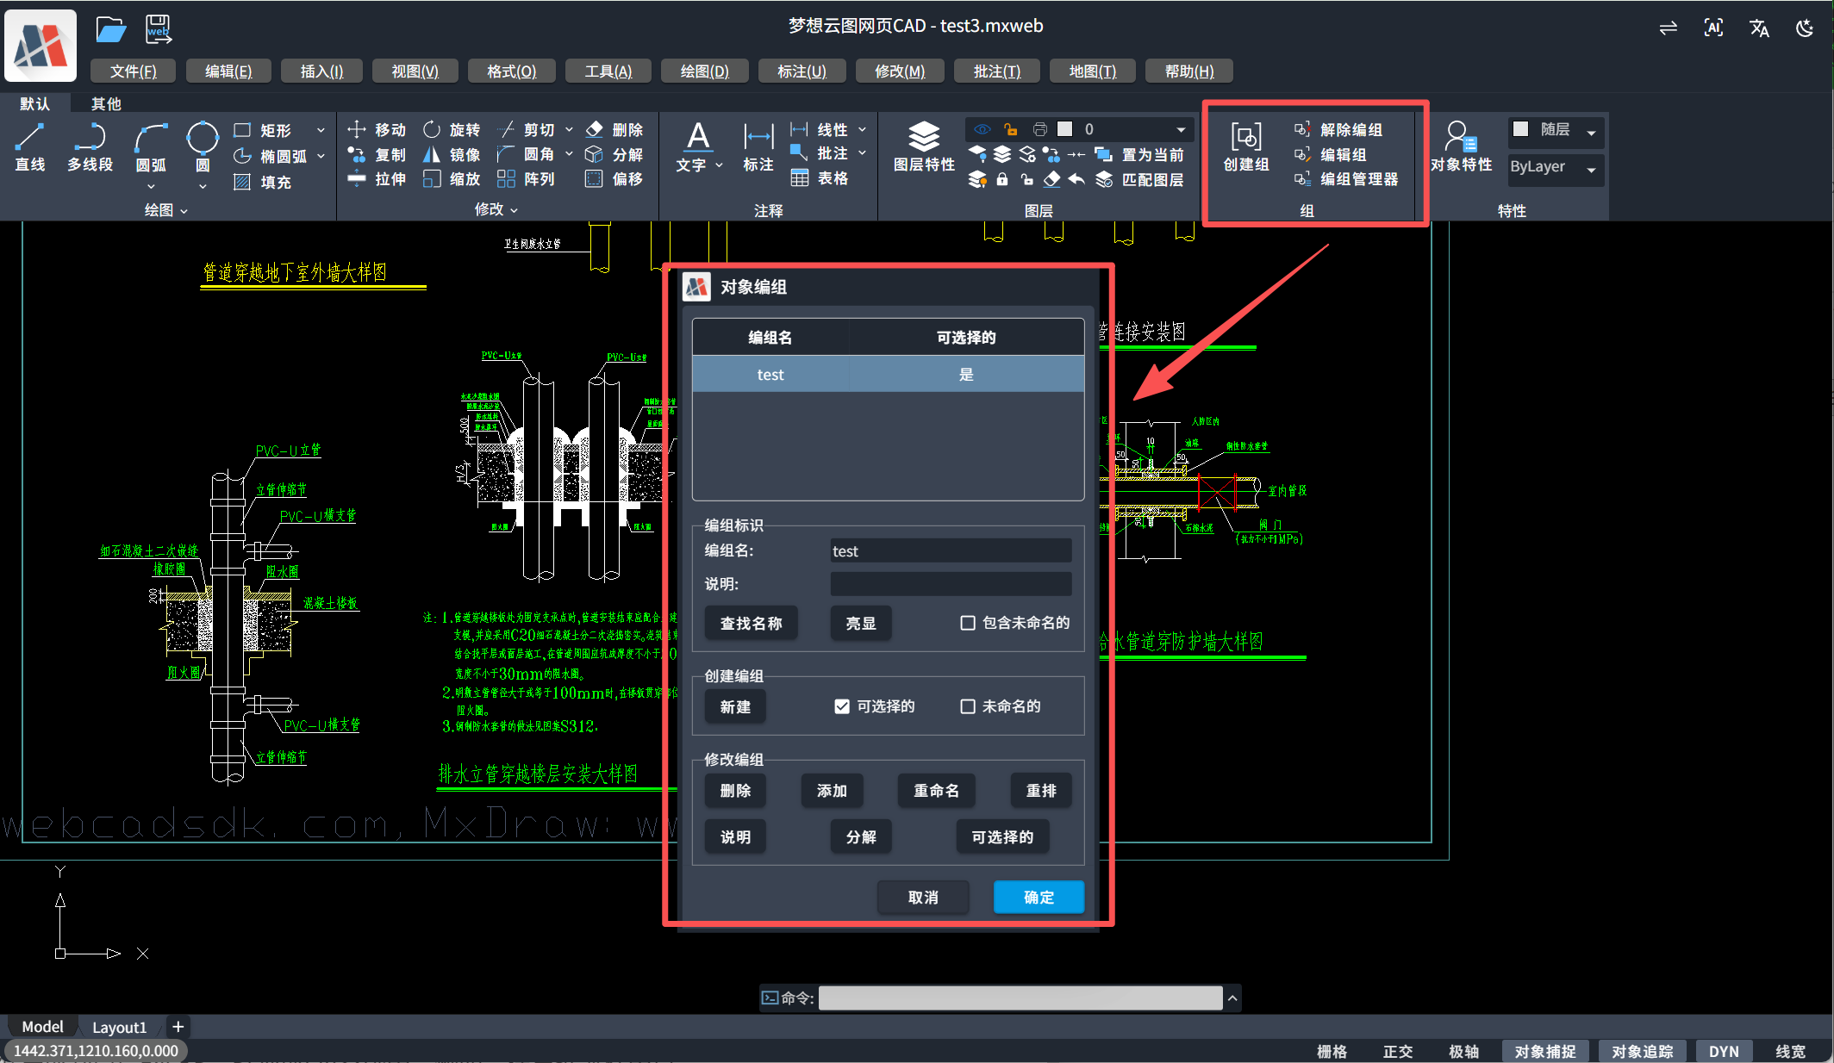Use the 删除 erase tool
Screen dimensions: 1834x1063
[x=614, y=129]
